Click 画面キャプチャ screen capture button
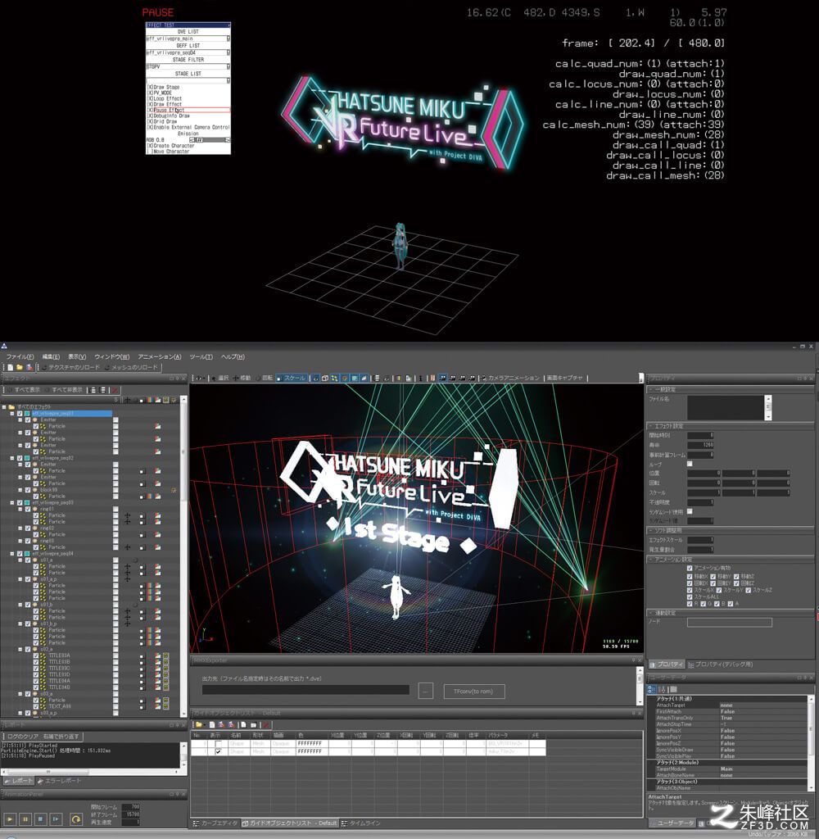Viewport: 819px width, 839px height. pos(564,379)
